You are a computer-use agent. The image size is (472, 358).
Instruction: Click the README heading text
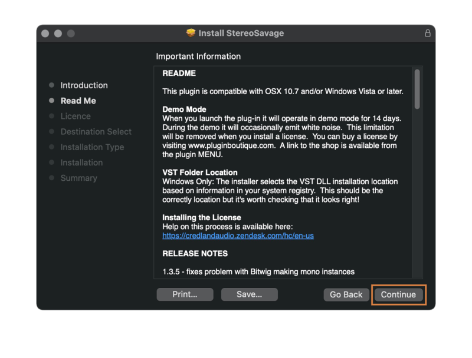coord(179,74)
